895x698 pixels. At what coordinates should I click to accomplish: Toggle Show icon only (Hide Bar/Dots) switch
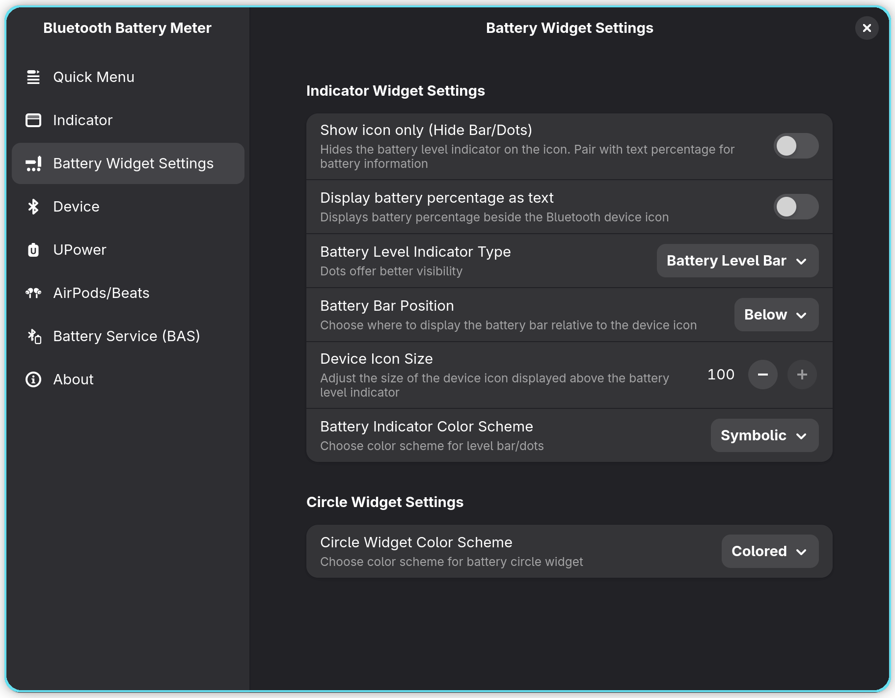click(795, 146)
